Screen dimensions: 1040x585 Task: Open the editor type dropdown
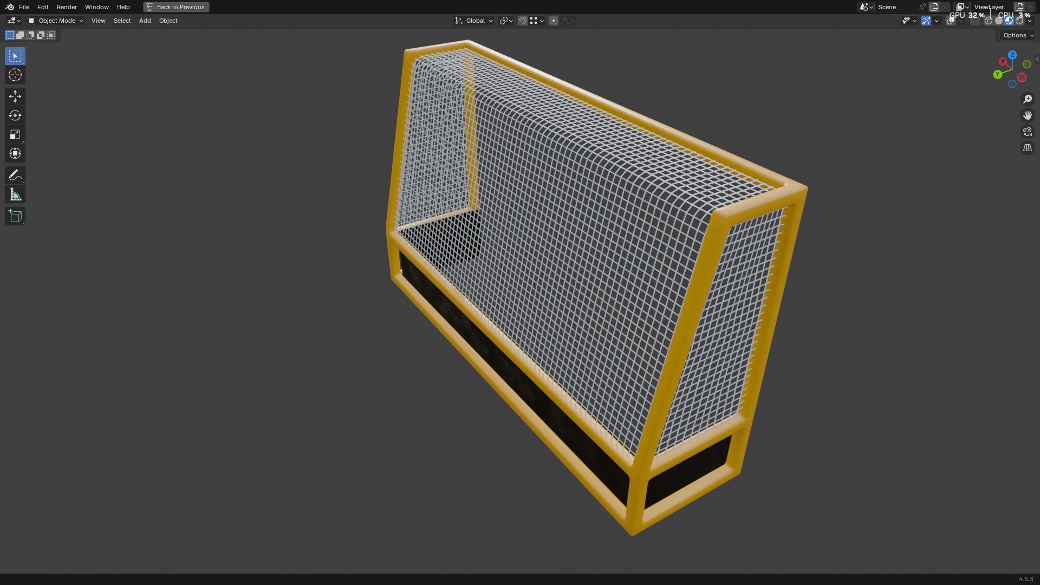[x=13, y=21]
